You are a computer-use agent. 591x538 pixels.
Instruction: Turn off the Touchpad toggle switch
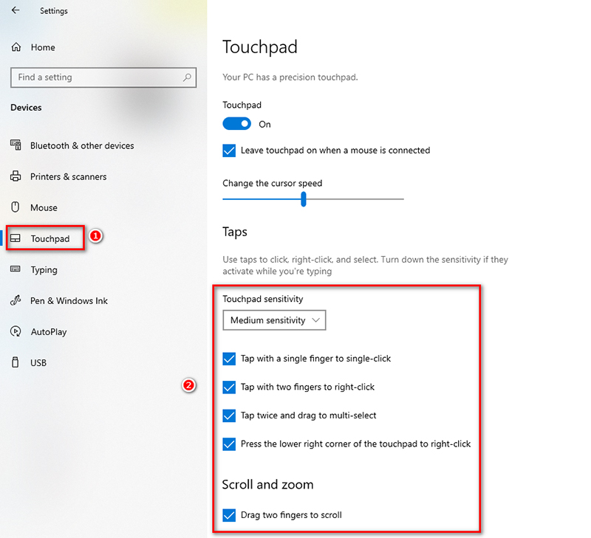coord(236,123)
